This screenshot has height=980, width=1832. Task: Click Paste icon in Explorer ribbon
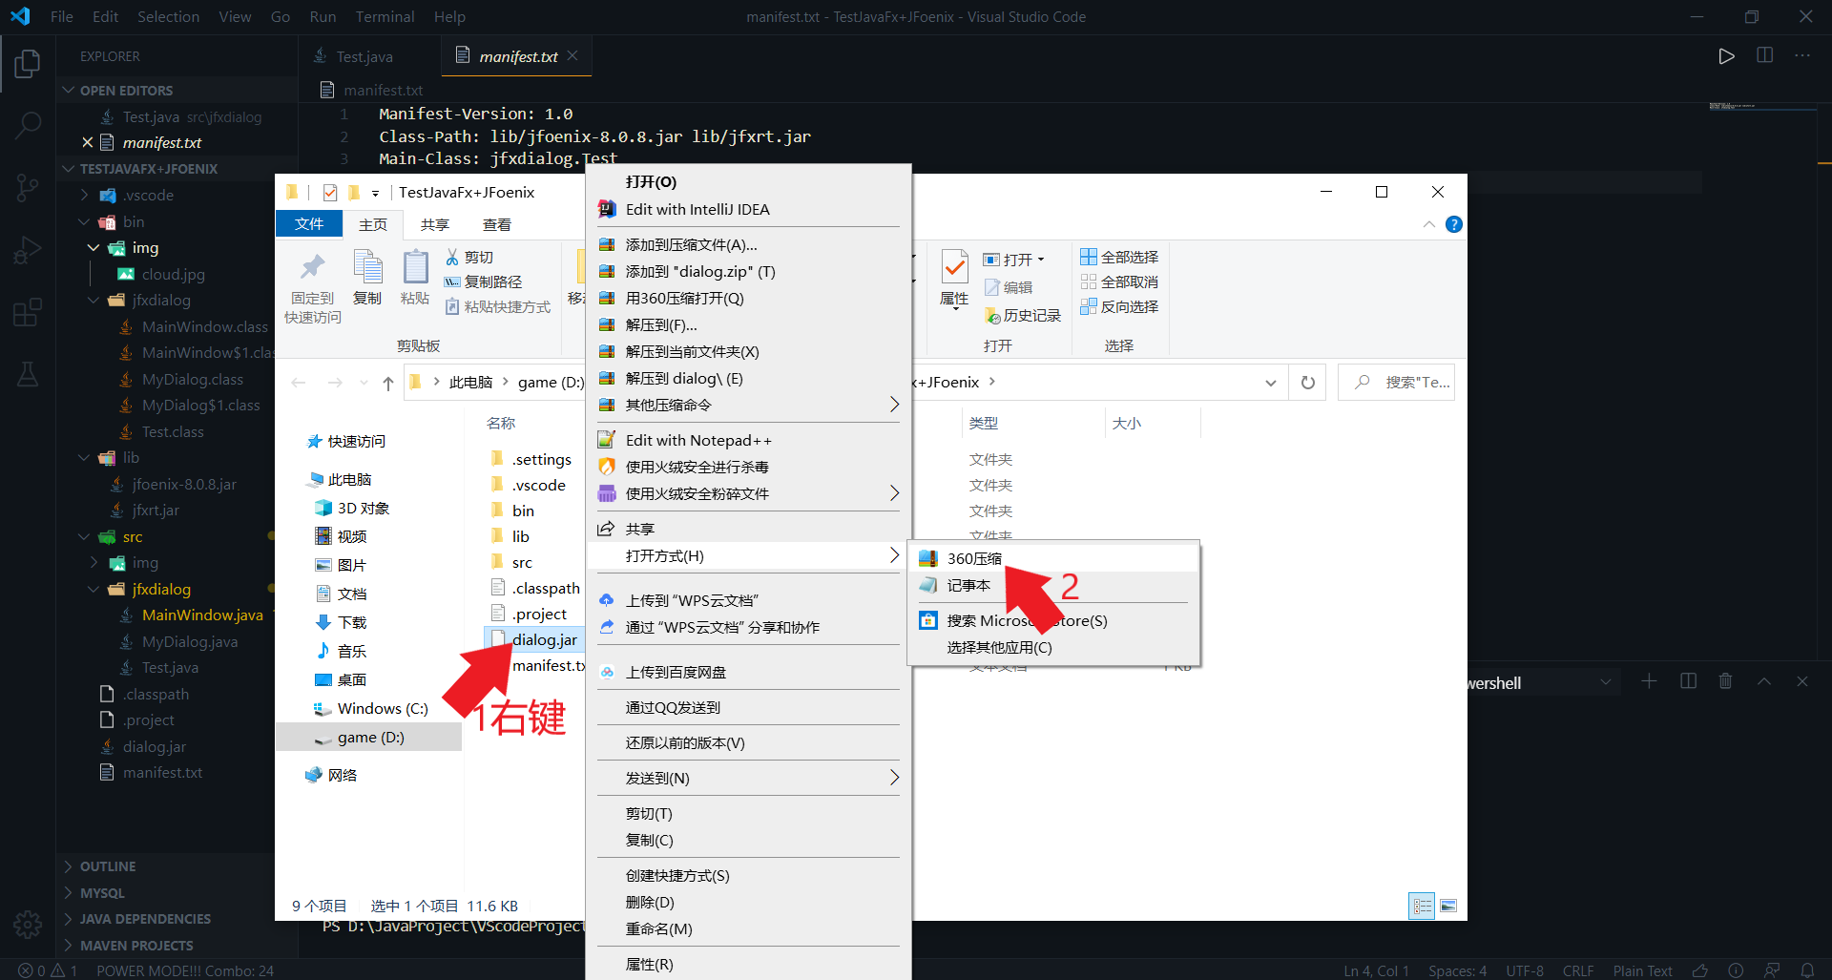pos(415,267)
